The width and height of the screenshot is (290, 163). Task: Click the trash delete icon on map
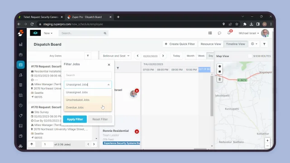(x=219, y=79)
